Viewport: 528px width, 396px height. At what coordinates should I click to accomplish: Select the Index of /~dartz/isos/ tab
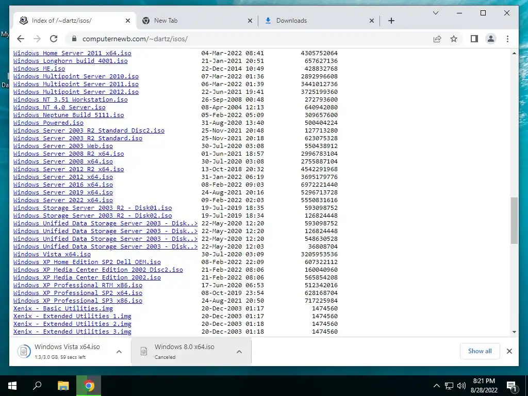point(75,21)
